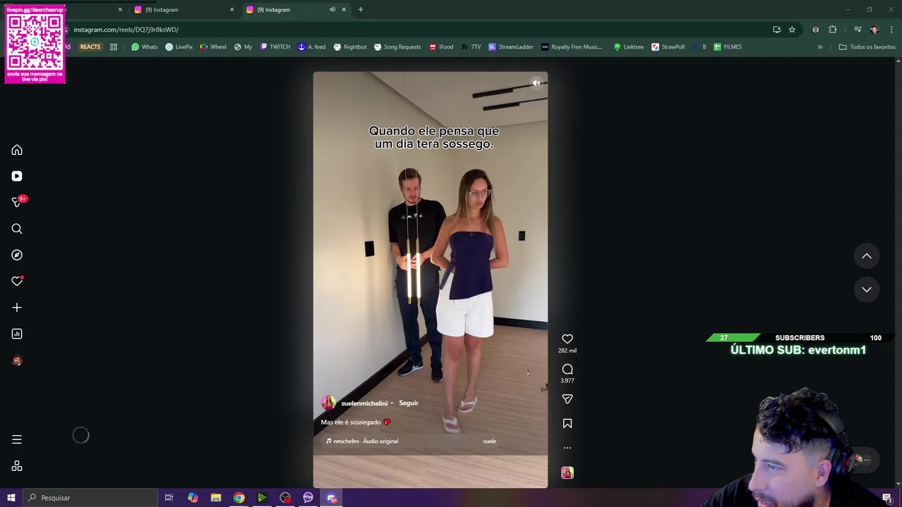Open the LivePix bookmark
Viewport: 902px width, 507px height.
179,47
